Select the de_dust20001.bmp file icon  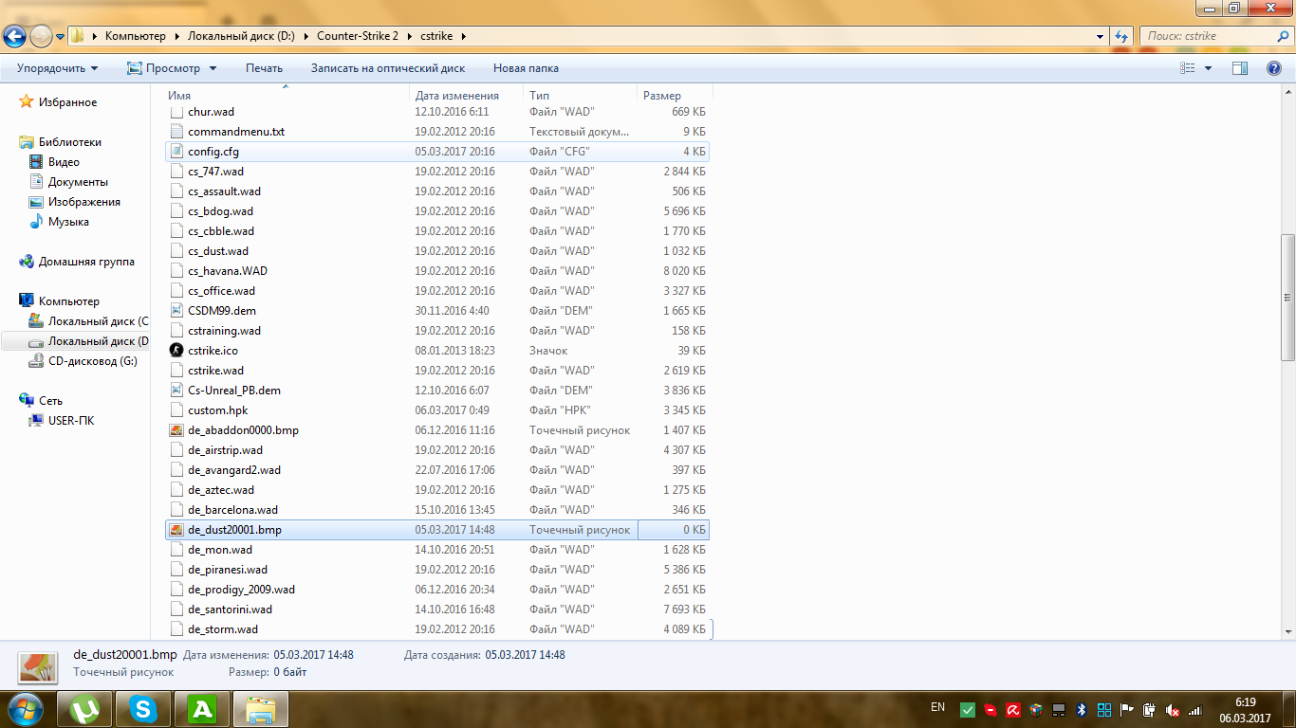pyautogui.click(x=176, y=530)
